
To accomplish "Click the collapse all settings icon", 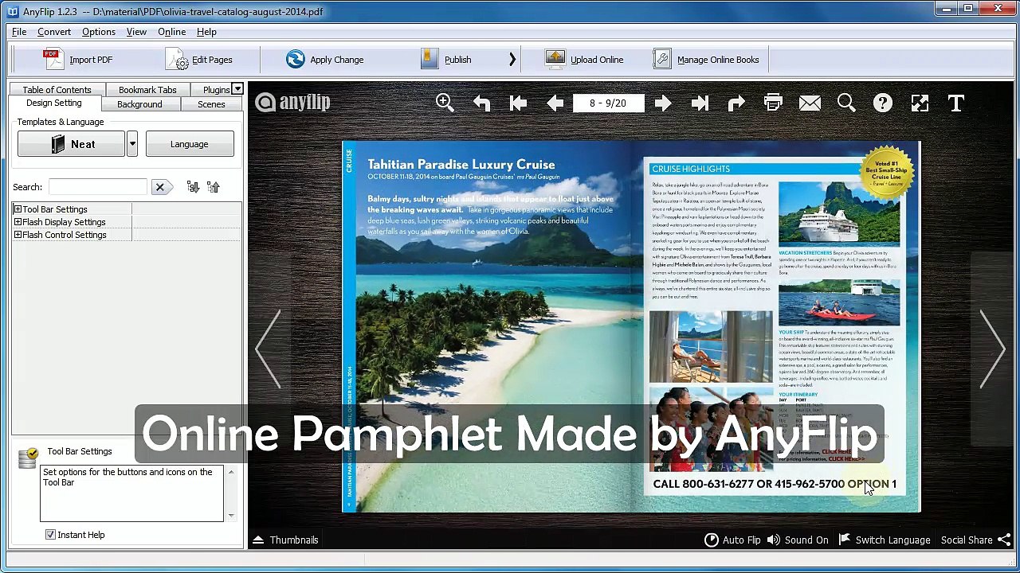I will [x=213, y=187].
